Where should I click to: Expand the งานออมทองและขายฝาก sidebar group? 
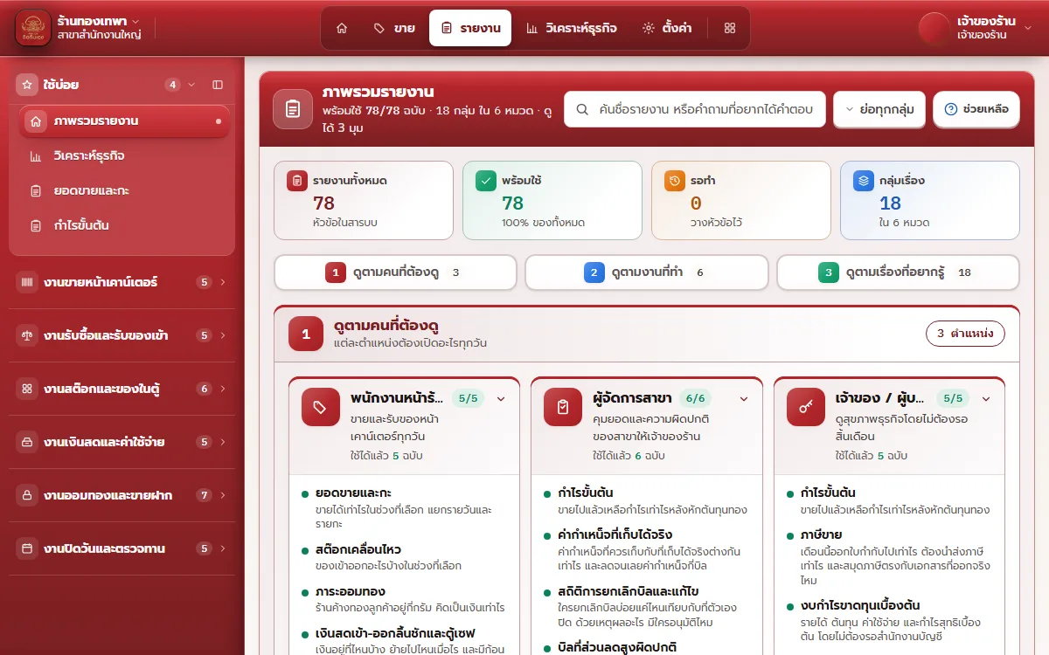[122, 495]
